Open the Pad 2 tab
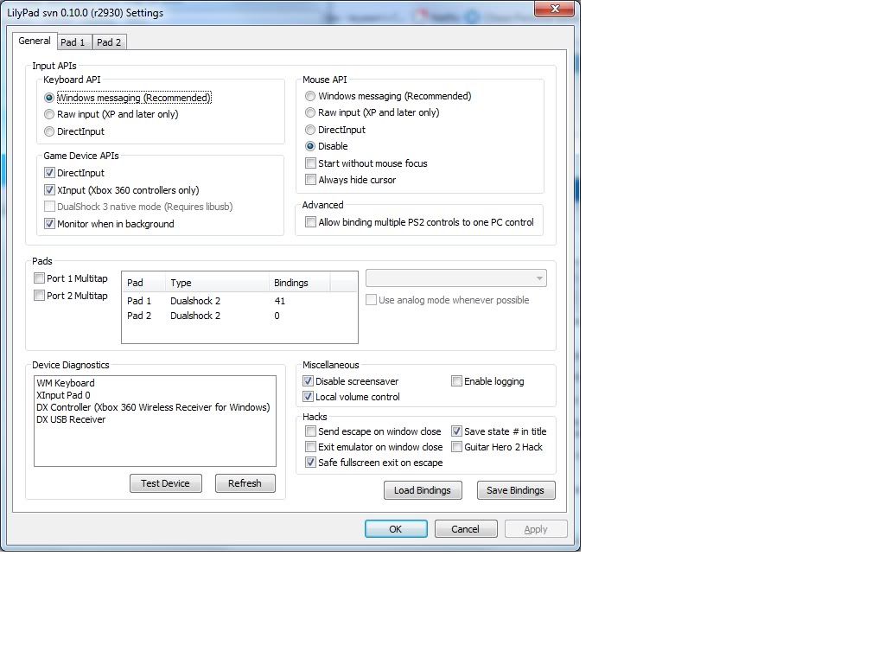 click(x=109, y=42)
